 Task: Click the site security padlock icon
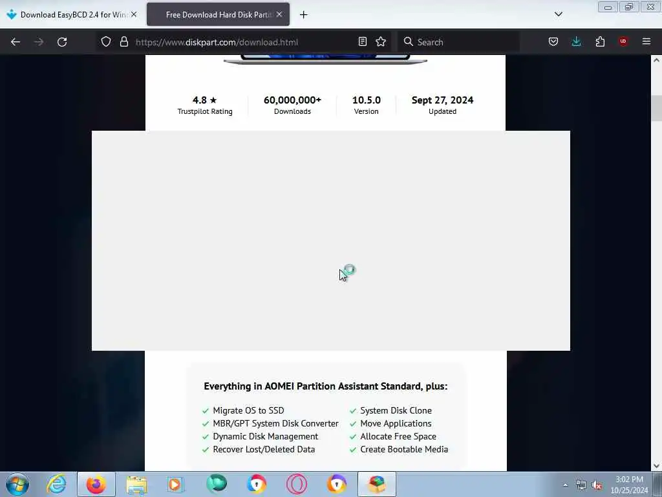124,41
